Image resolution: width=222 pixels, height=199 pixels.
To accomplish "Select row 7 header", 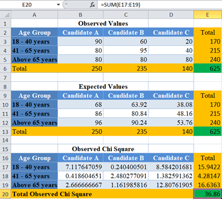I will click(x=5, y=78).
